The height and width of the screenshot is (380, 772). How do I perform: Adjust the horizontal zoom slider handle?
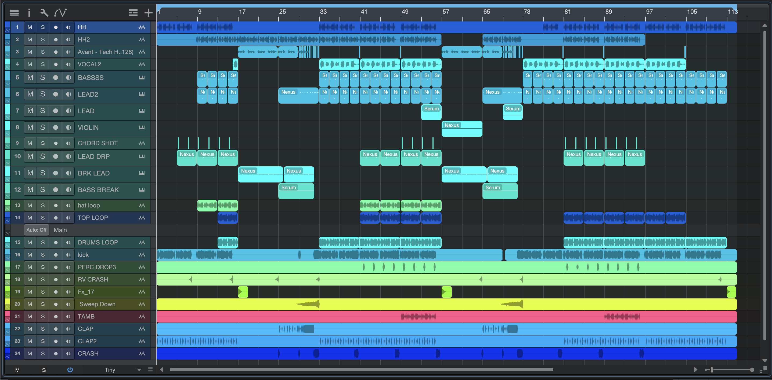[712, 370]
